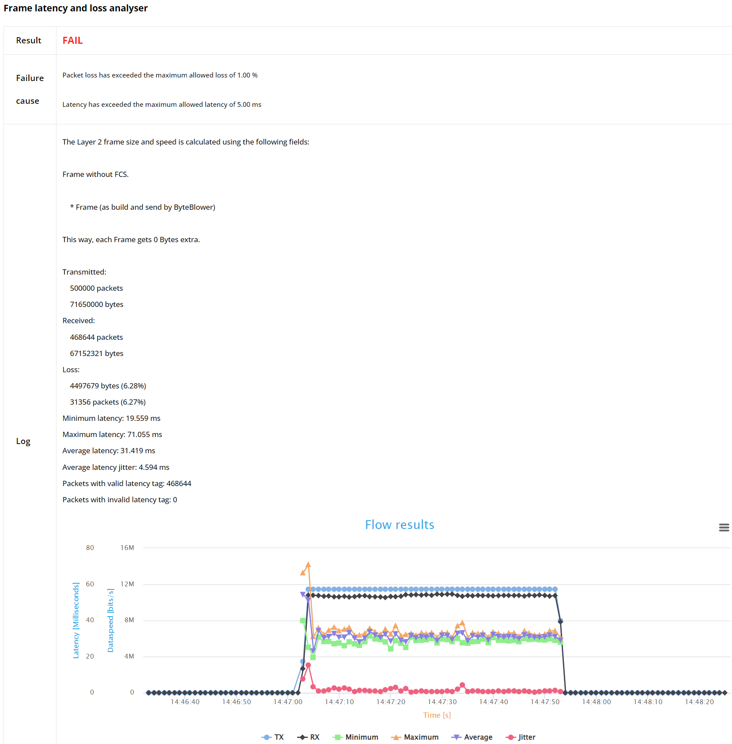The height and width of the screenshot is (744, 732).
Task: Click the Frame latency and loss analyser heading
Action: pyautogui.click(x=76, y=8)
